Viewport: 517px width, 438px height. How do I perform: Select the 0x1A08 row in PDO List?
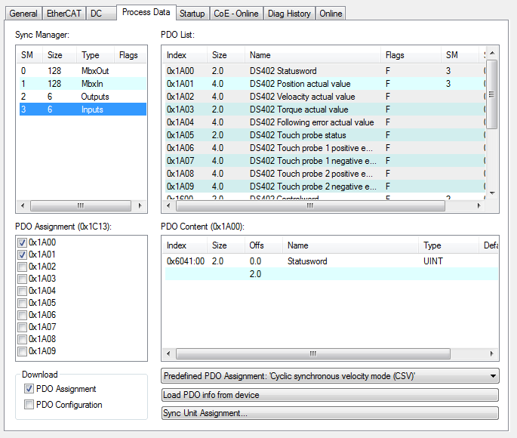pyautogui.click(x=325, y=174)
